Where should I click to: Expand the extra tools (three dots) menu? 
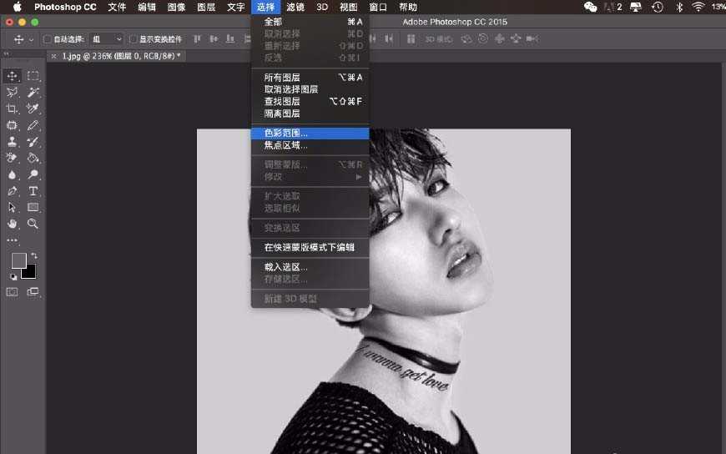[x=13, y=240]
